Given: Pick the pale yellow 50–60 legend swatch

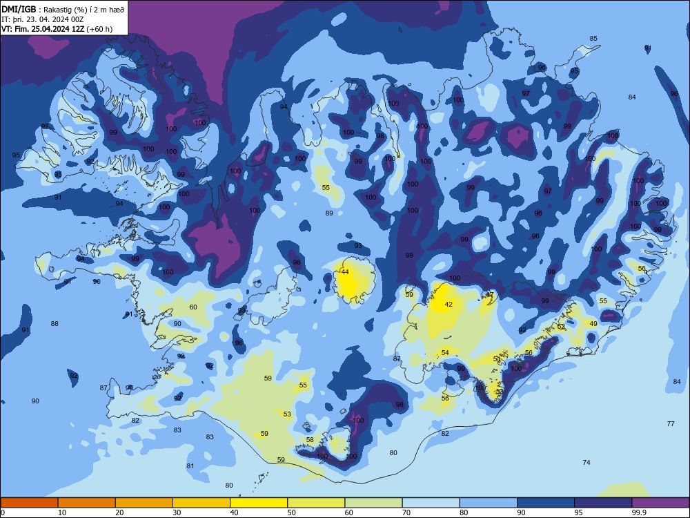Looking at the screenshot, I should coord(316,503).
